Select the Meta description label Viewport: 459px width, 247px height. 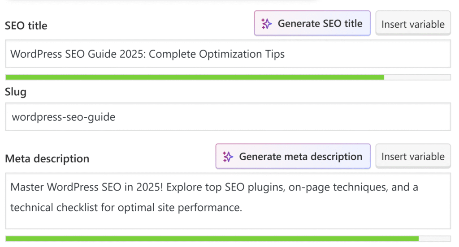tap(47, 159)
